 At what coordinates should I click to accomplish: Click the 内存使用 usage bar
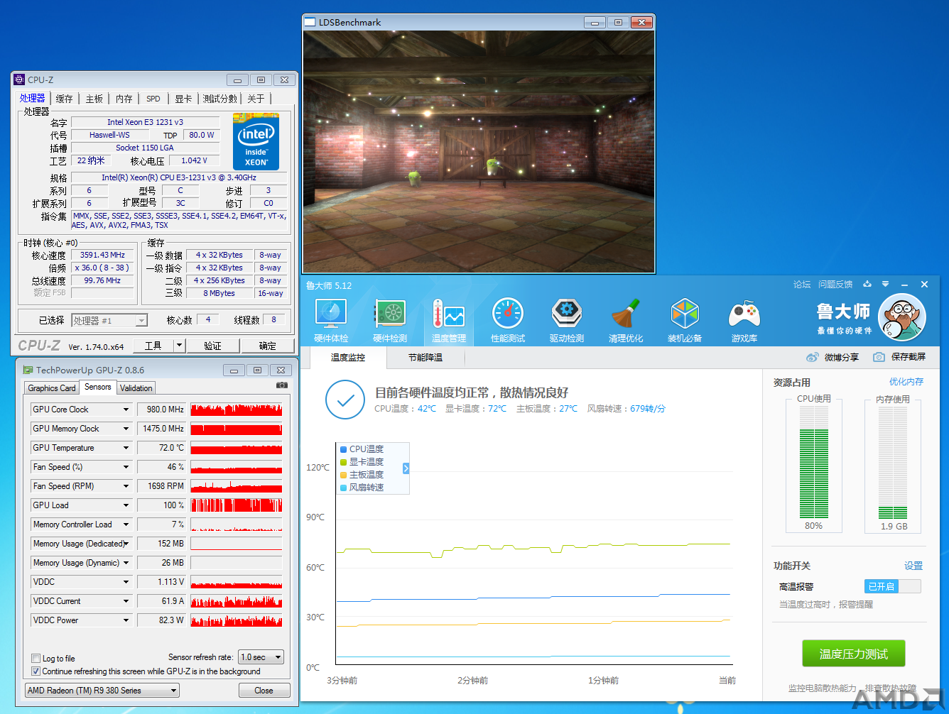893,462
